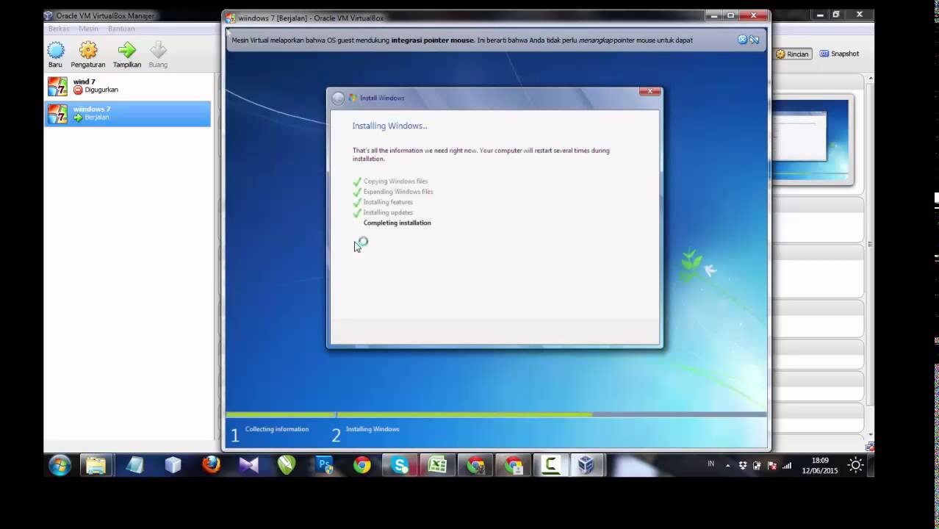Click 'Installing Windows' stage label at bottom
939x529 pixels.
(x=373, y=429)
